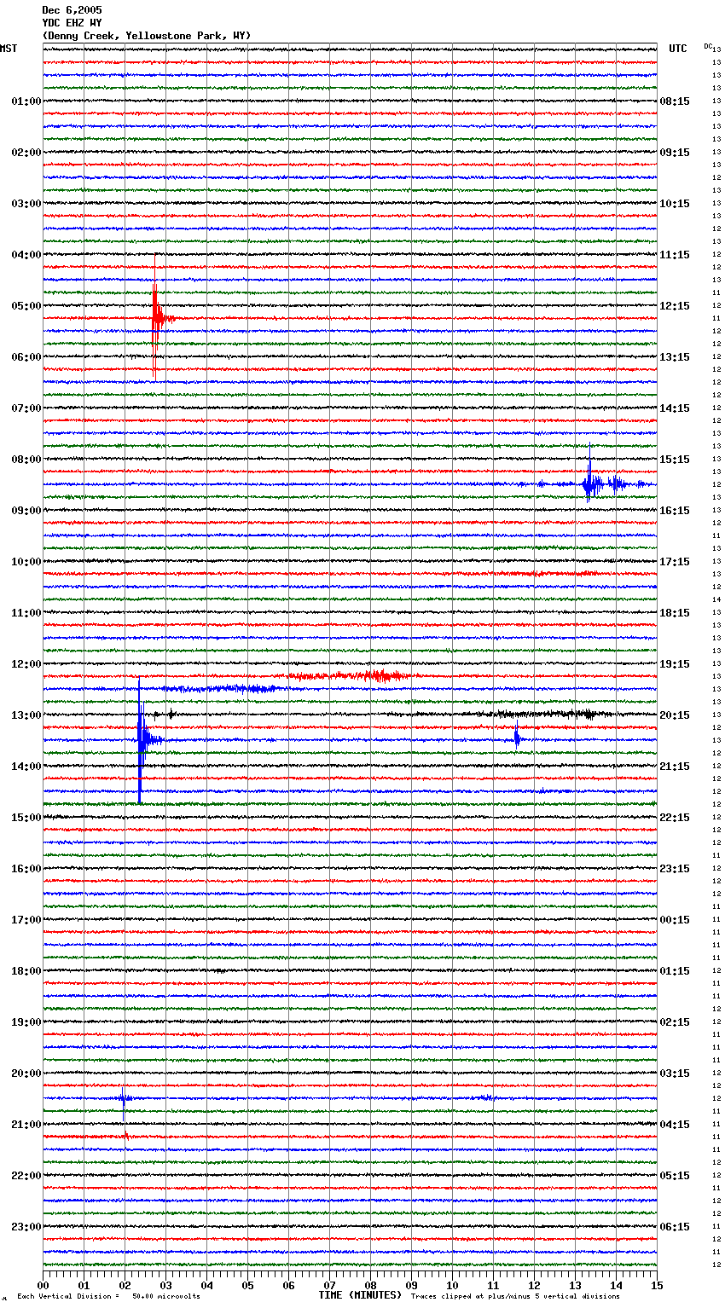Click the UTC time label "19:15"
The image size is (725, 1308).
(675, 664)
